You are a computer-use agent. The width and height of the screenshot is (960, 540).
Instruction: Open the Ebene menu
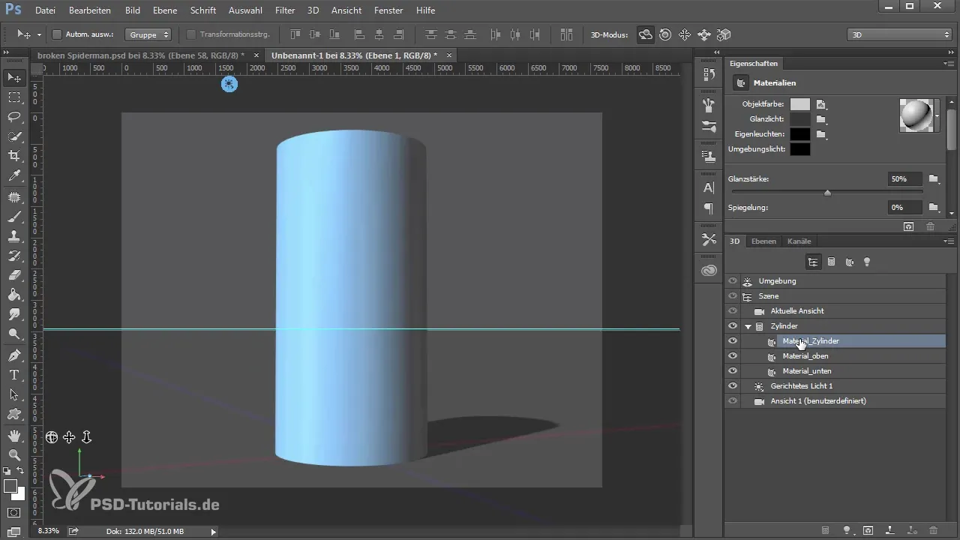click(x=166, y=10)
